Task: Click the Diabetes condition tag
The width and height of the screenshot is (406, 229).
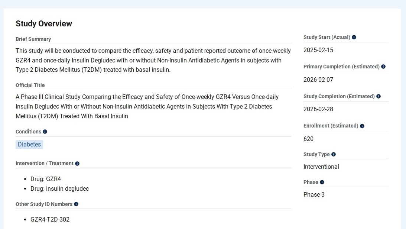Action: tap(29, 145)
